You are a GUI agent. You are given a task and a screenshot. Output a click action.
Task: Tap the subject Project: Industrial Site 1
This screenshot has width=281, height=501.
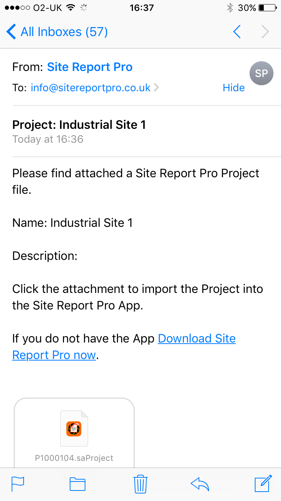pyautogui.click(x=79, y=125)
